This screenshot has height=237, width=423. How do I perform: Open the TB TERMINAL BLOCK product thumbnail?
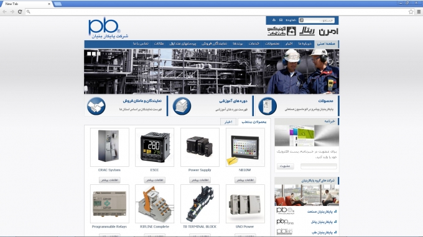[x=200, y=203]
